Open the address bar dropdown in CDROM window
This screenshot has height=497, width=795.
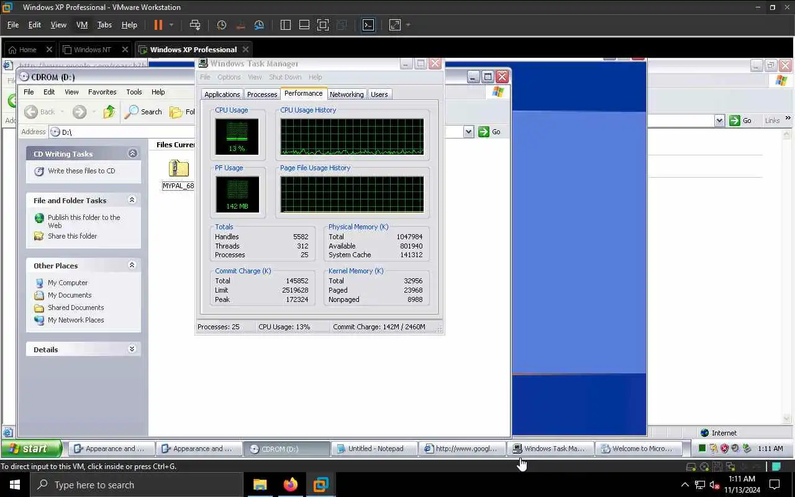[468, 132]
